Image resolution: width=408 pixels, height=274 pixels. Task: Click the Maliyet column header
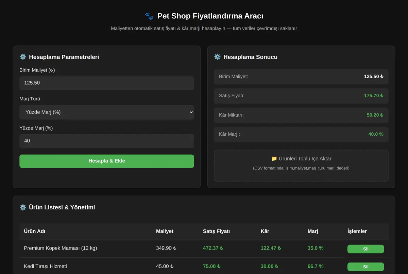(x=165, y=231)
